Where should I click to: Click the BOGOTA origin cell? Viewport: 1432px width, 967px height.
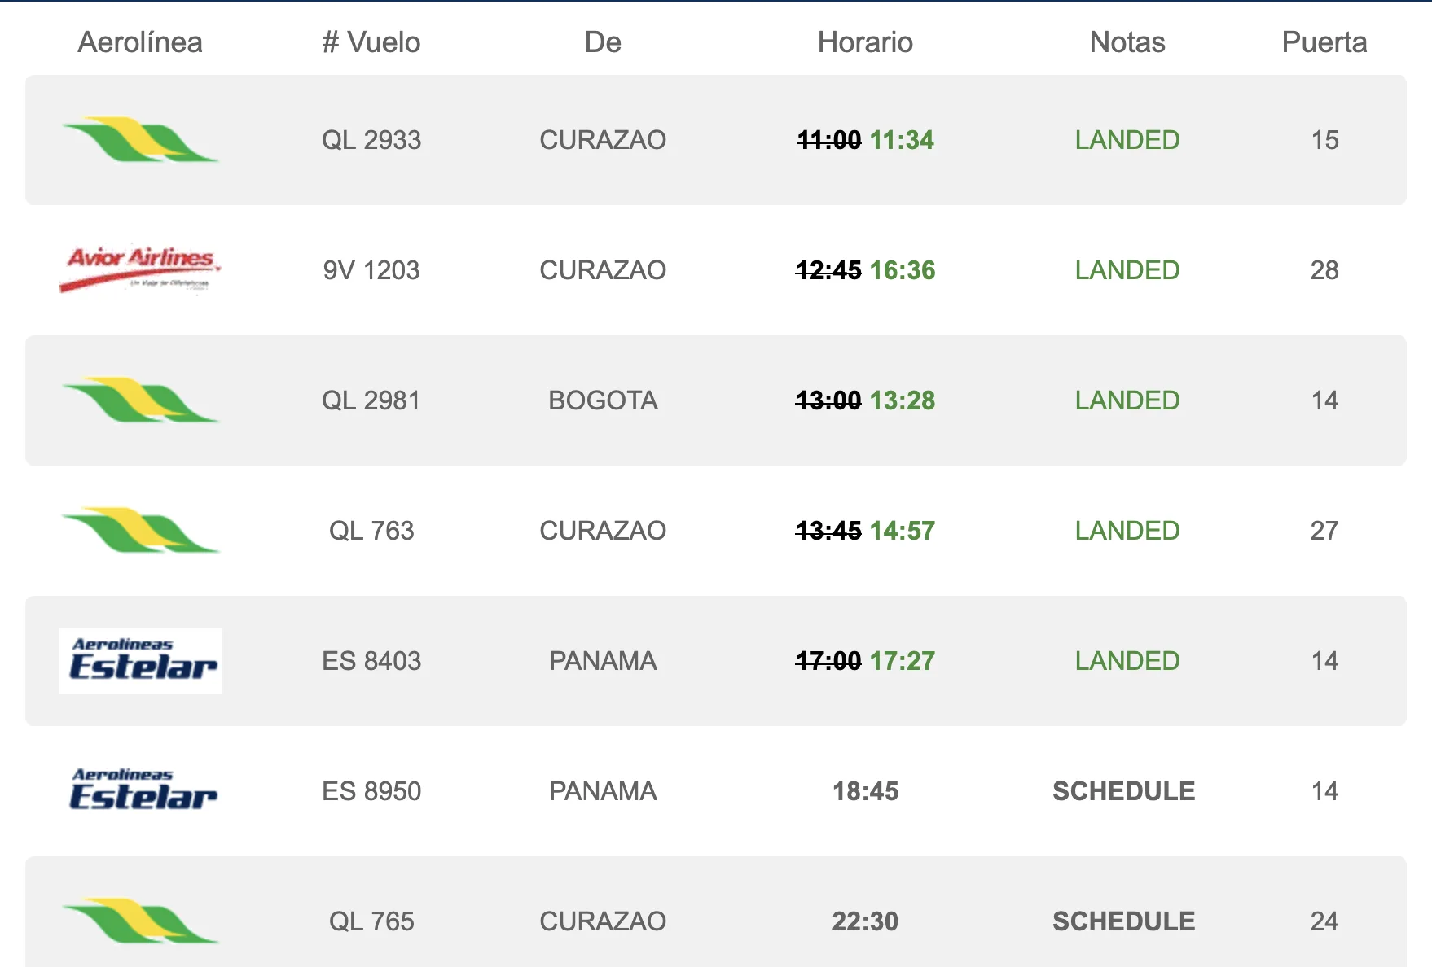(x=603, y=400)
